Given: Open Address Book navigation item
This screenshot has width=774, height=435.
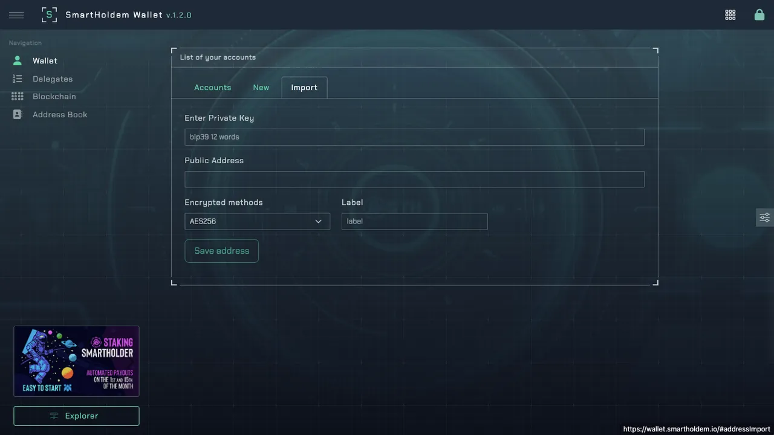Looking at the screenshot, I should point(60,115).
